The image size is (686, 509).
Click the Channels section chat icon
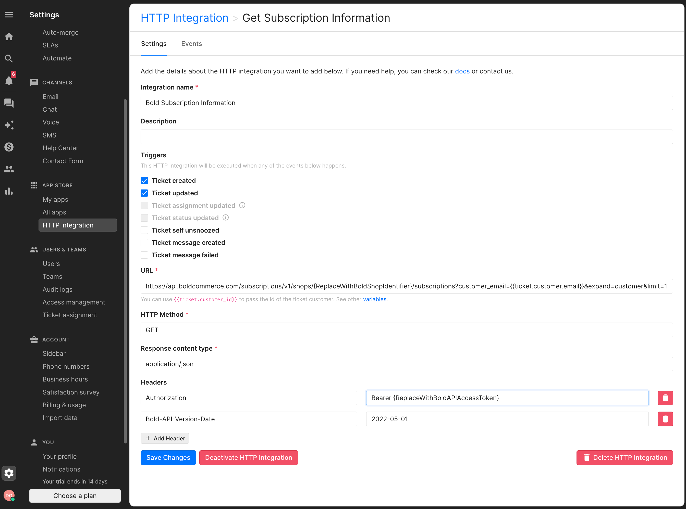34,83
